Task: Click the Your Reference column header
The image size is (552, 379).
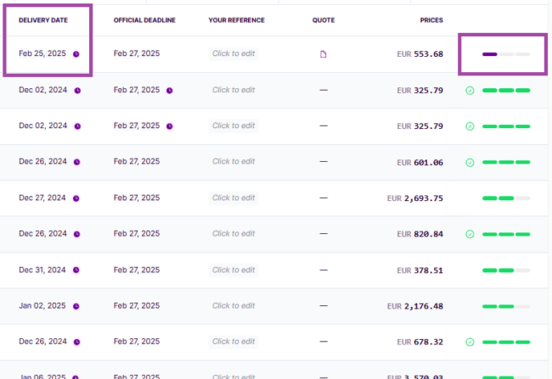Action: click(237, 20)
